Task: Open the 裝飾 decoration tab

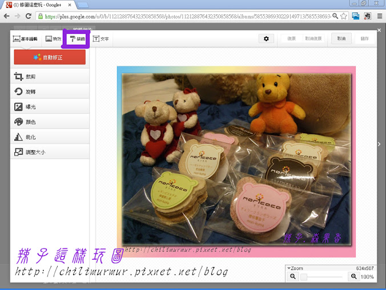Action: [x=77, y=39]
